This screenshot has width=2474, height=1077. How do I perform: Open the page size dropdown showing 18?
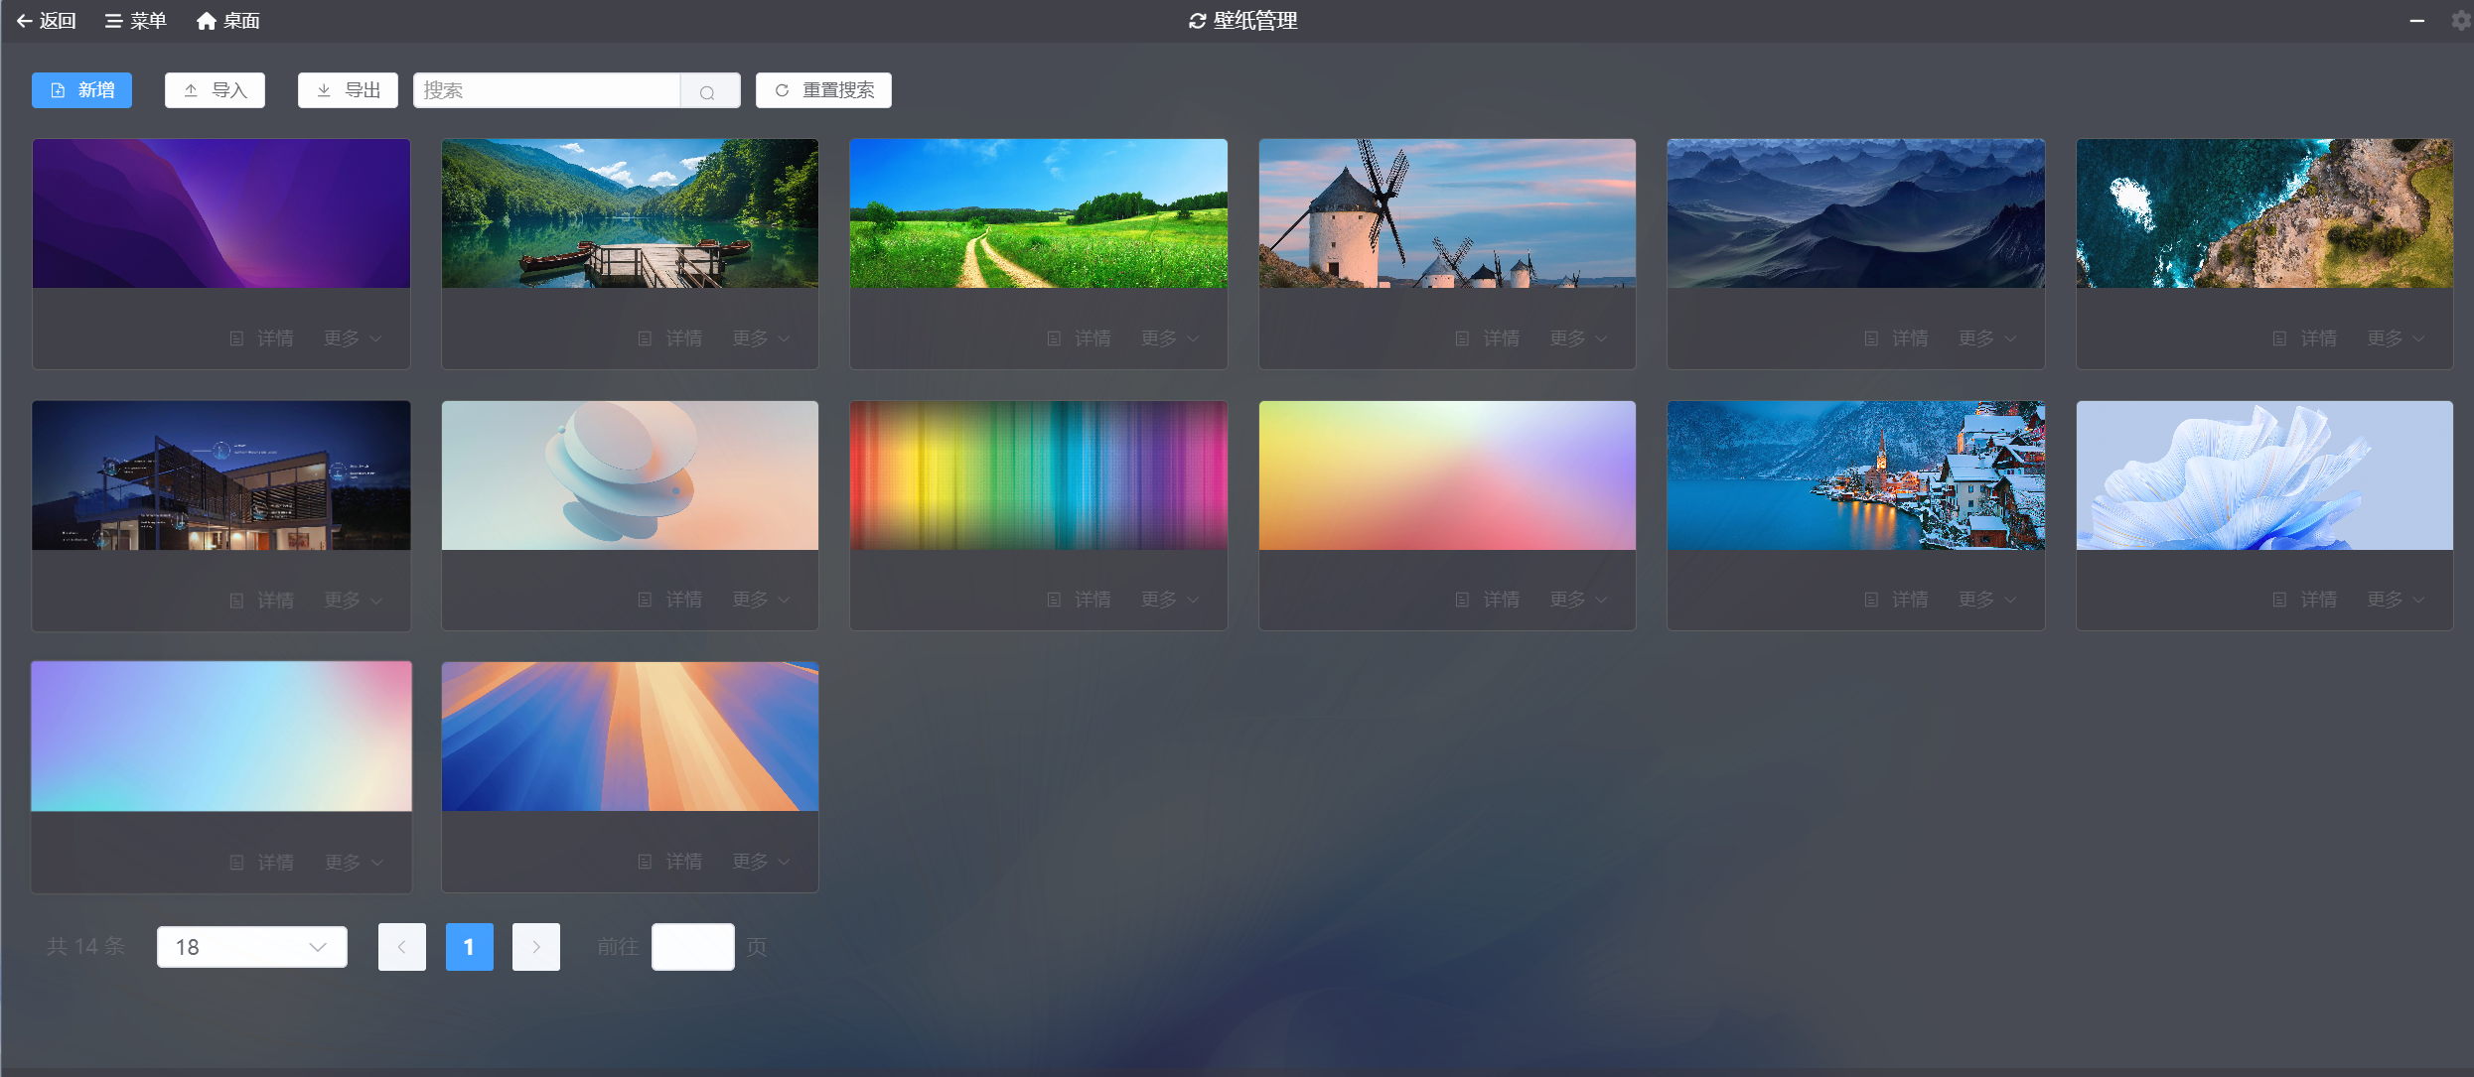251,947
